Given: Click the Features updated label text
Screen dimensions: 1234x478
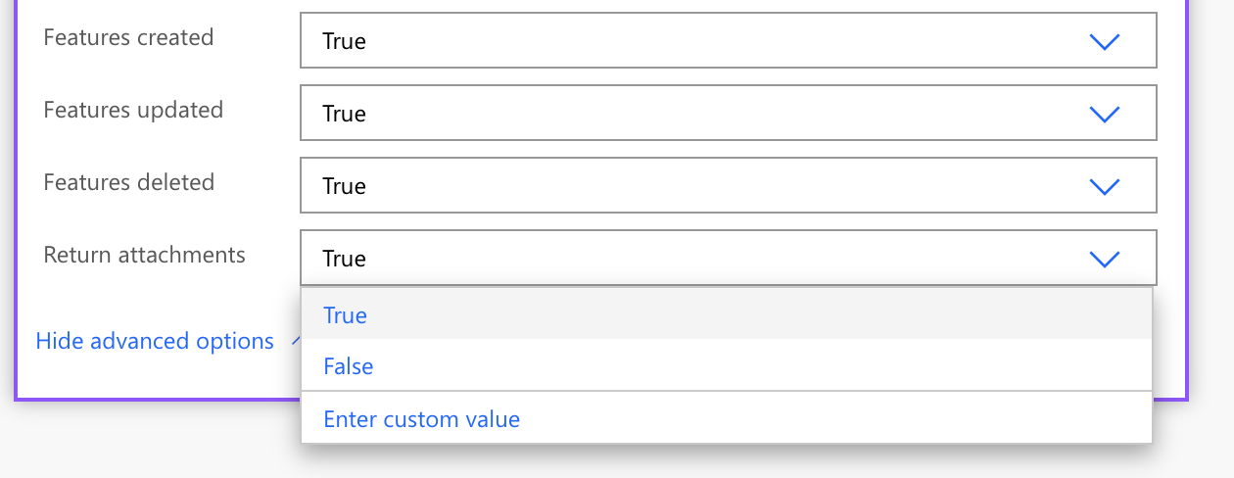Looking at the screenshot, I should pos(133,110).
